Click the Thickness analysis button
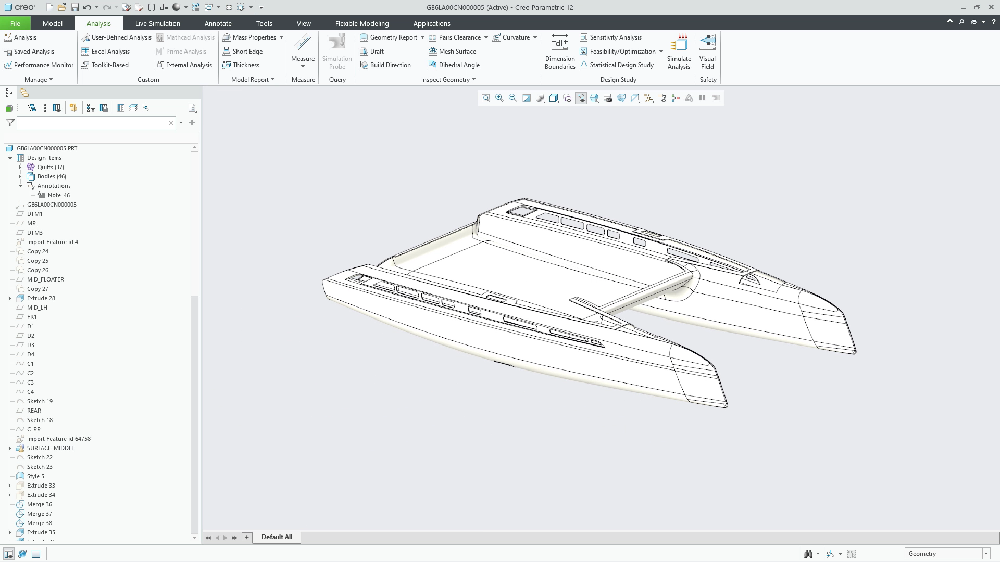The height and width of the screenshot is (562, 1000). pyautogui.click(x=241, y=65)
